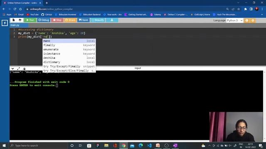Screen dimensions: 266x149
Task: Collapse the console panel with chevron icon
Action: pyautogui.click(x=13, y=69)
